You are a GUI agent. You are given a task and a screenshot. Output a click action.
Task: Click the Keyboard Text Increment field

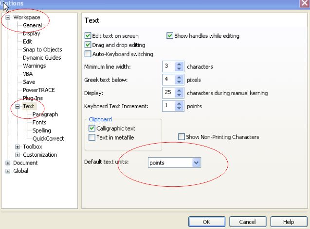click(169, 106)
